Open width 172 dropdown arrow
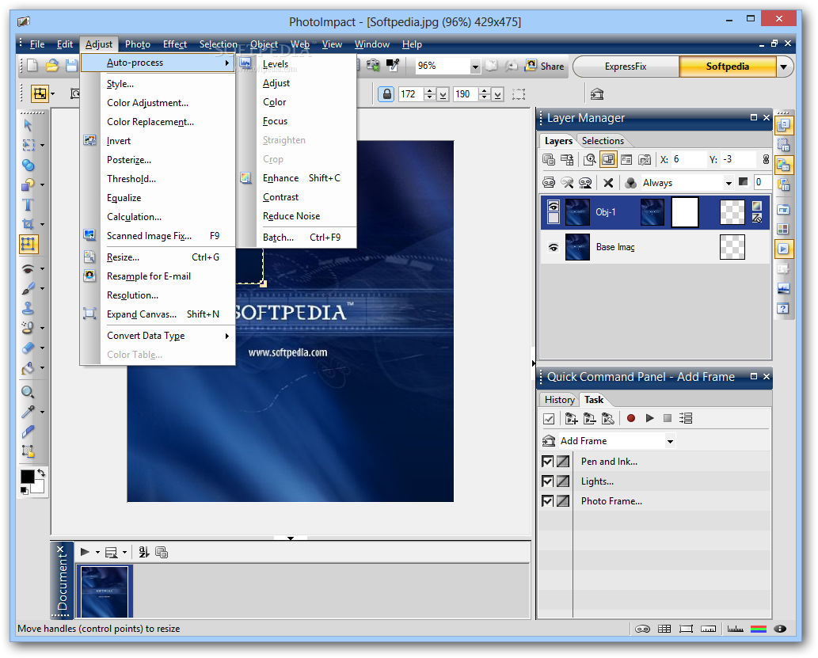818x658 pixels. pos(443,94)
